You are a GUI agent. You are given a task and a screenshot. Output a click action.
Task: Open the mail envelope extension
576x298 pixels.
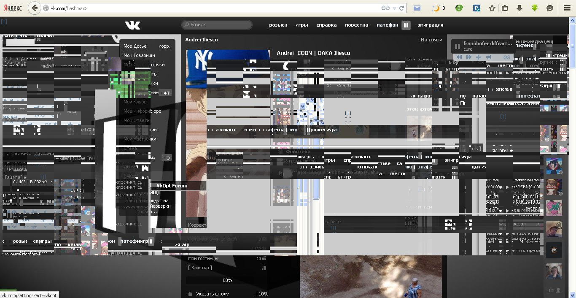coord(417,8)
